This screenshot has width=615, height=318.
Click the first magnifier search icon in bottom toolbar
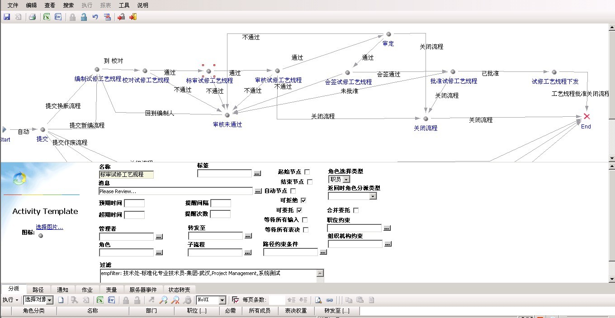[164, 300]
